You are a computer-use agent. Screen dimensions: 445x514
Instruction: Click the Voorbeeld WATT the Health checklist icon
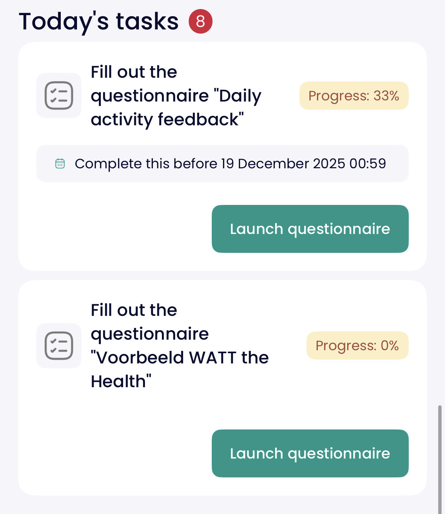59,346
